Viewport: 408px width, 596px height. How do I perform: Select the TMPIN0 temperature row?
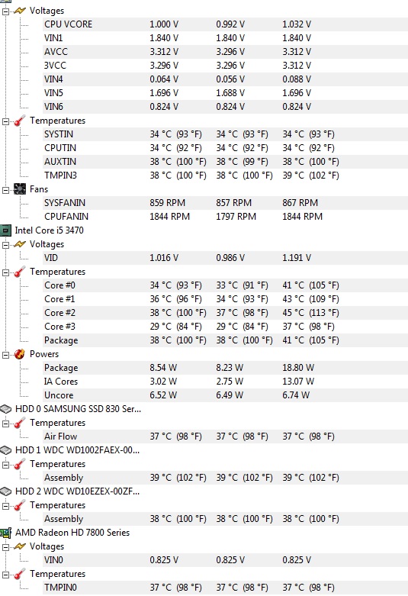point(225,588)
